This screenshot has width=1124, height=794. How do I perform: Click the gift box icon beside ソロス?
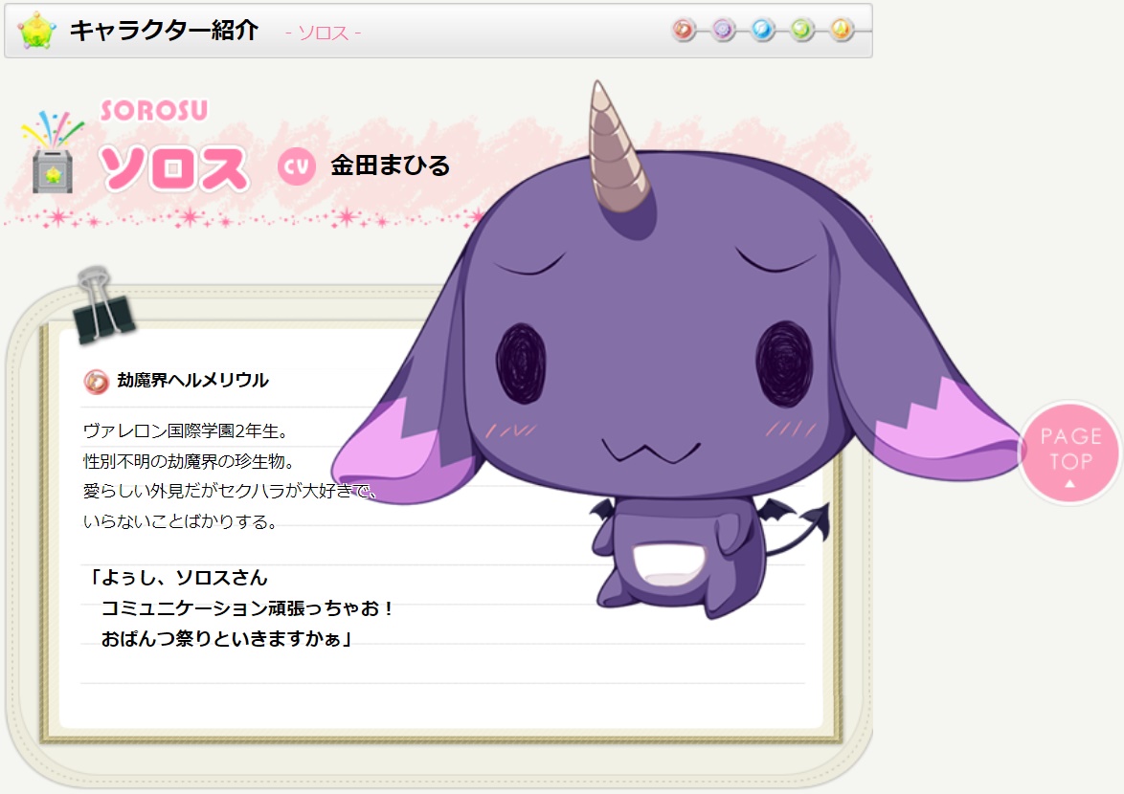pos(53,153)
